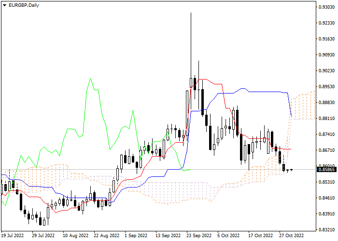Click the peak of the green Chikou line
338x241 pixels.
click(x=91, y=79)
